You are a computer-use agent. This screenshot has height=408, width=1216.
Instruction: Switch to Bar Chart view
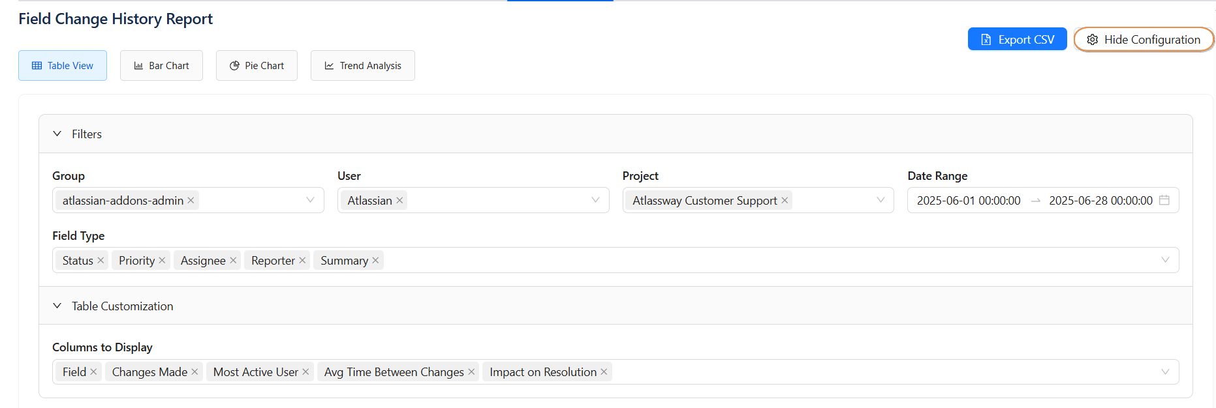[x=161, y=66]
